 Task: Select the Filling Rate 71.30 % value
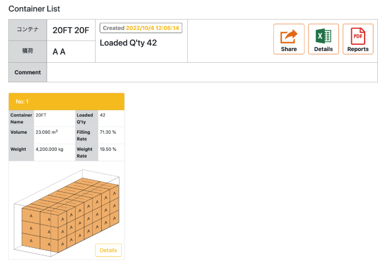(108, 132)
